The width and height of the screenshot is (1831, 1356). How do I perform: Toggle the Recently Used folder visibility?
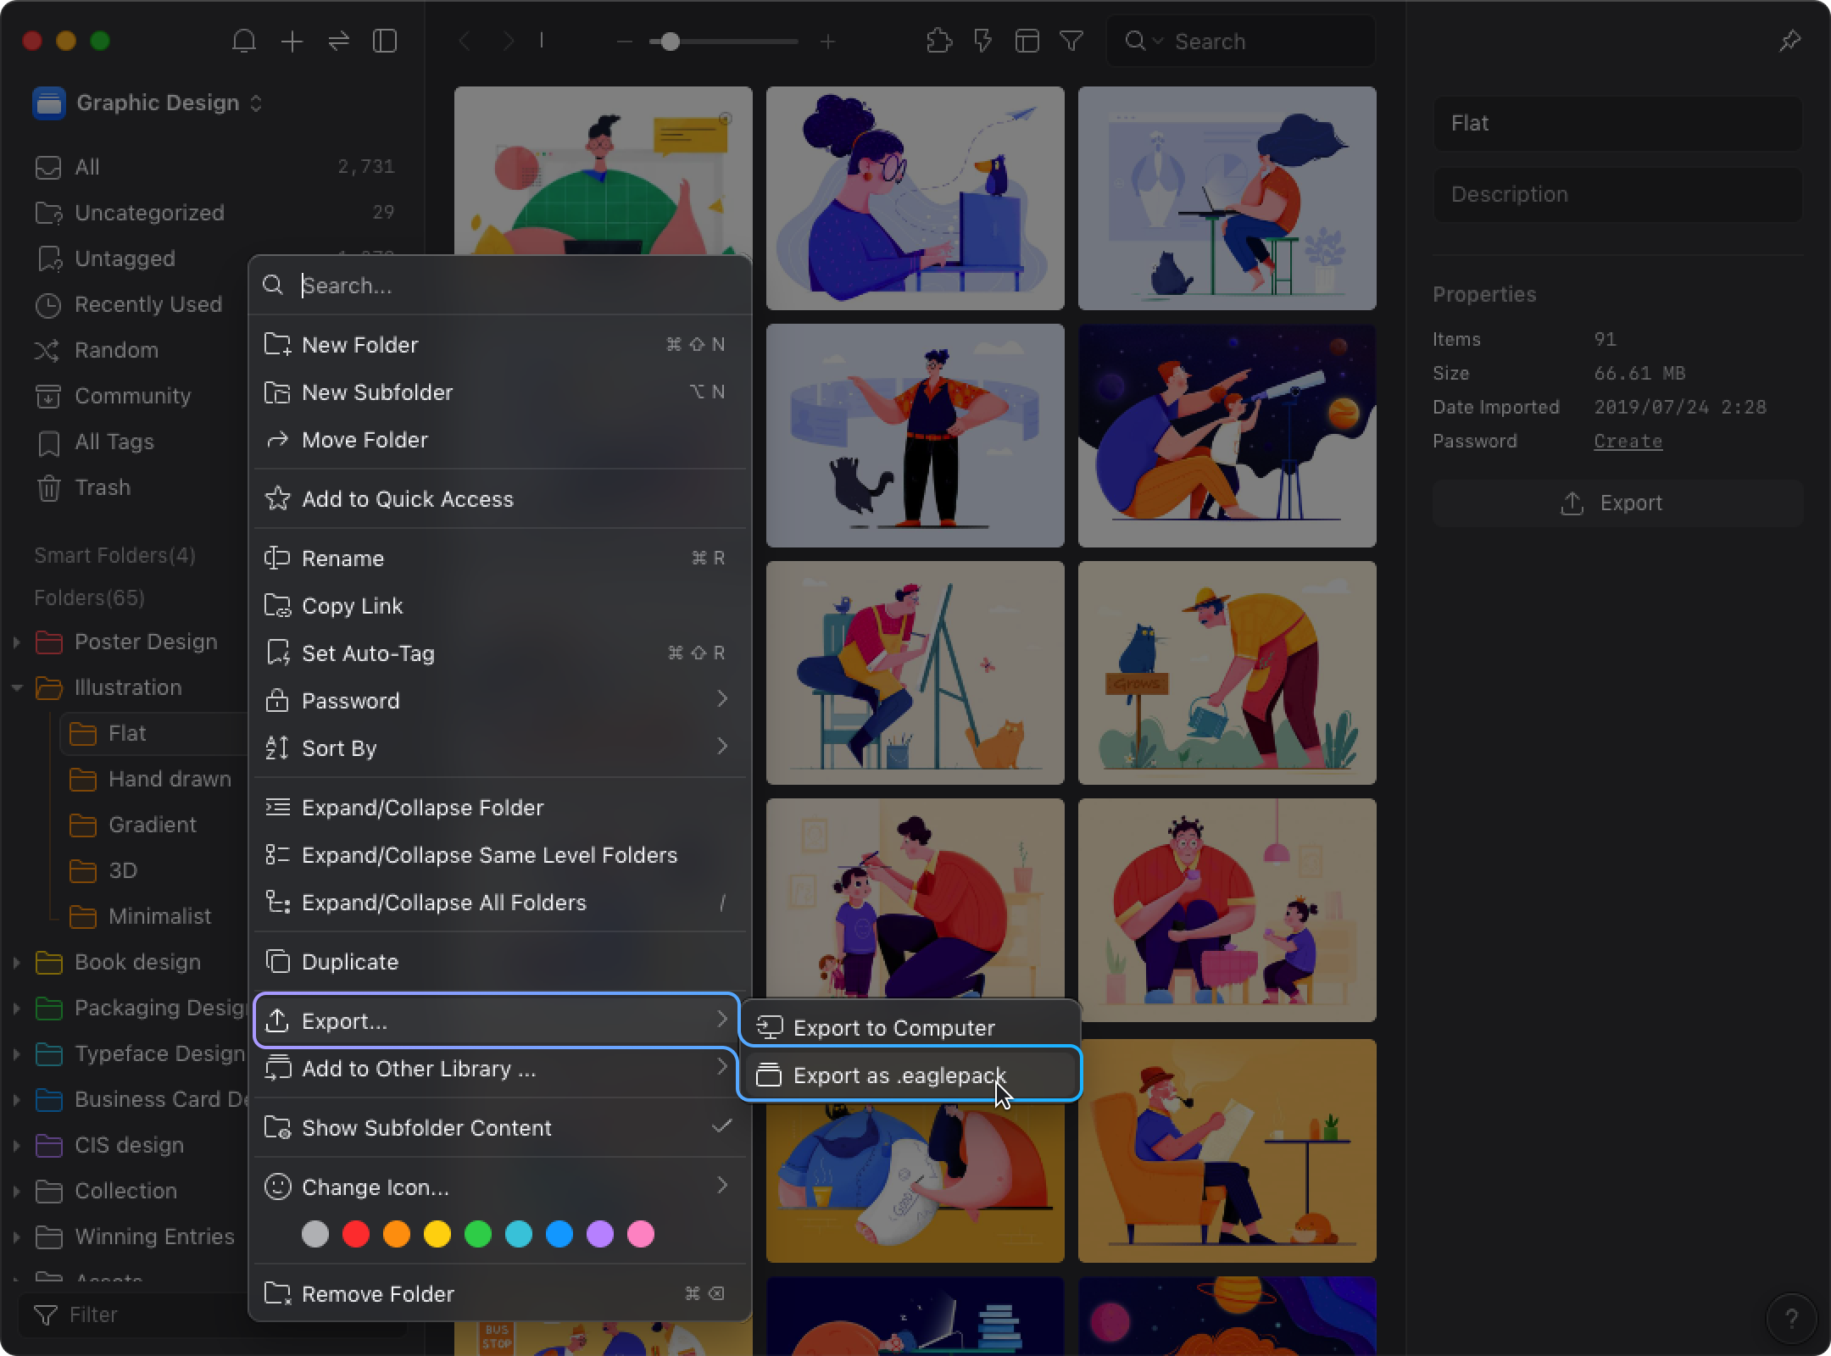[149, 303]
